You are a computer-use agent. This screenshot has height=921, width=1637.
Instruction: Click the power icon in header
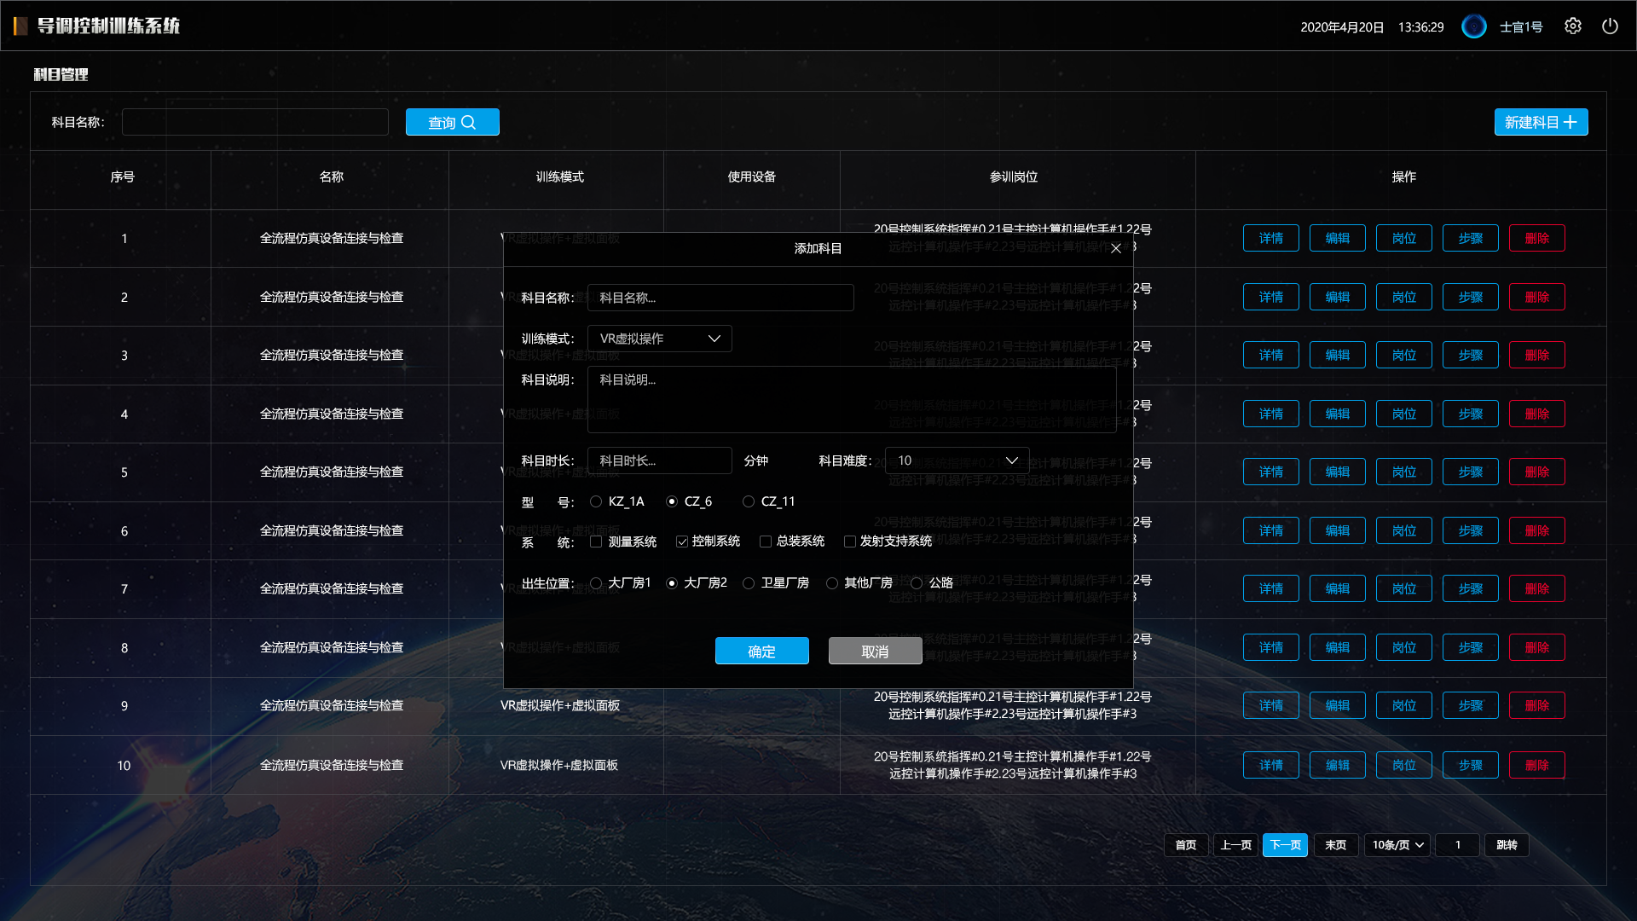tap(1610, 26)
